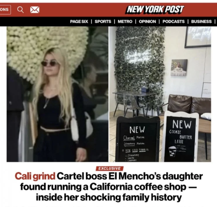The height and width of the screenshot is (207, 217).
Task: Click the Cookie Butter Latte chalkboard sign
Action: [180, 137]
